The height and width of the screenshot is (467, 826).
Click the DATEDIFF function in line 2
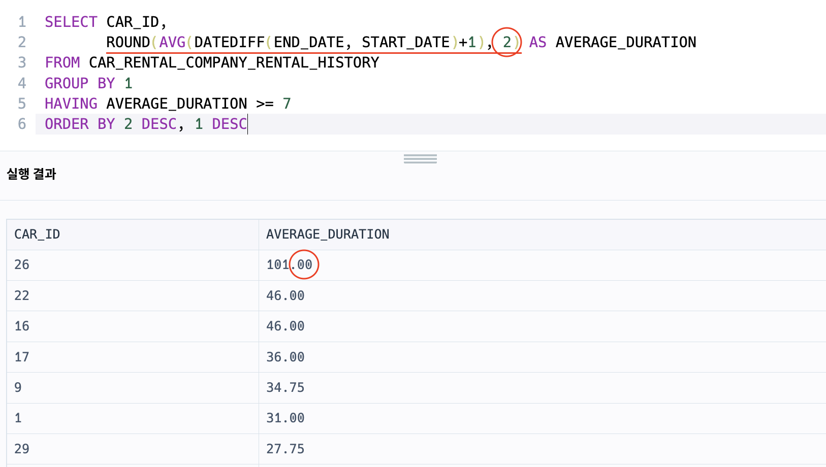click(230, 42)
